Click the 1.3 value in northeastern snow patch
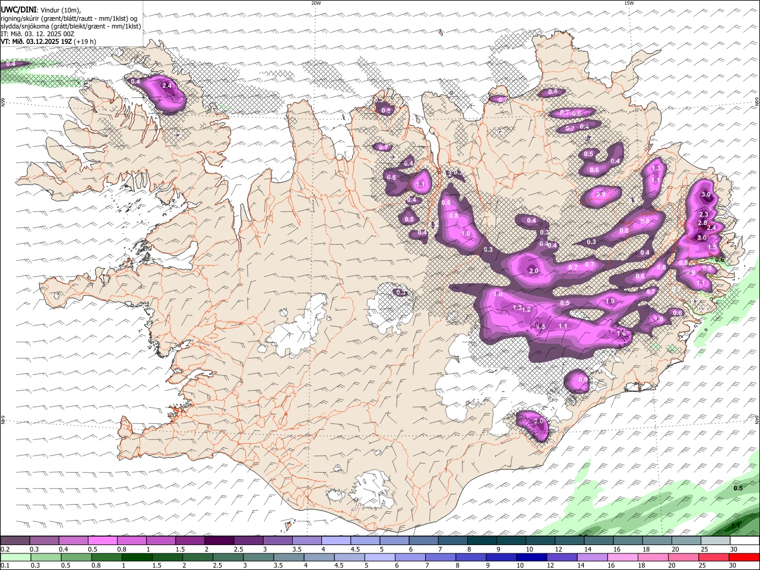The width and height of the screenshot is (760, 570). (656, 169)
